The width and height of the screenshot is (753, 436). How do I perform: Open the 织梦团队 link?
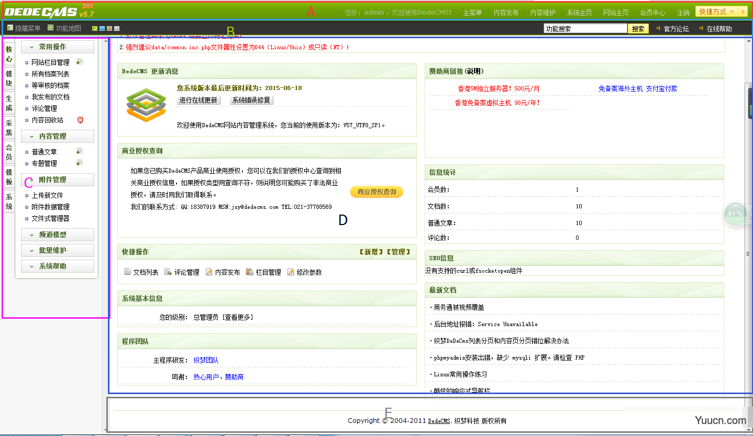click(206, 360)
